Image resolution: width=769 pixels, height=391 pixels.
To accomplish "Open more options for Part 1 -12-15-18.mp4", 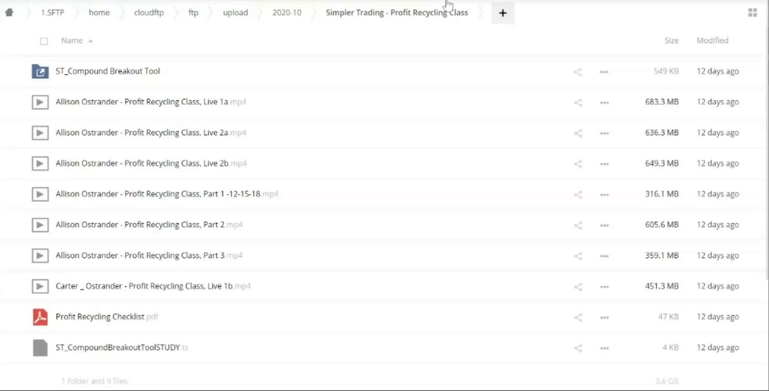I will [604, 194].
